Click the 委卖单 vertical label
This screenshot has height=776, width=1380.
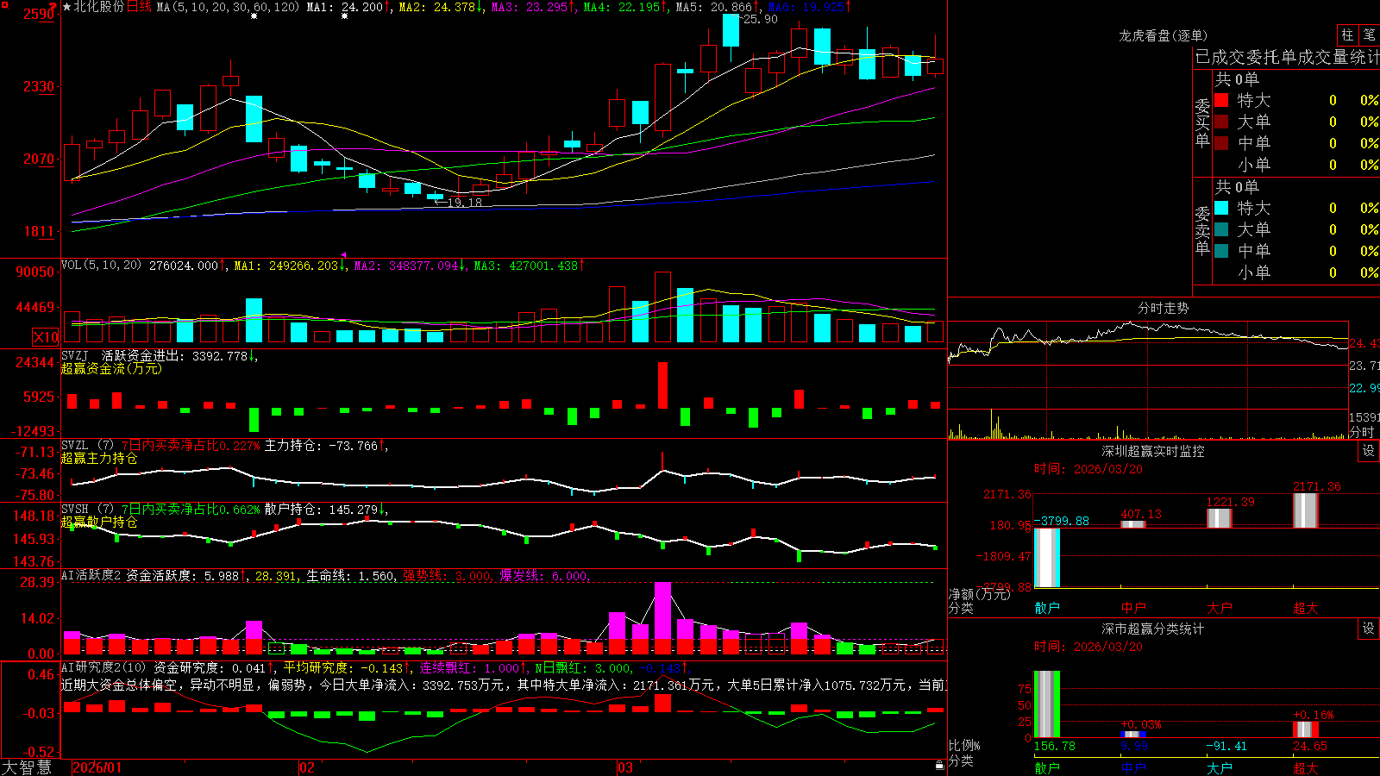(x=1202, y=230)
